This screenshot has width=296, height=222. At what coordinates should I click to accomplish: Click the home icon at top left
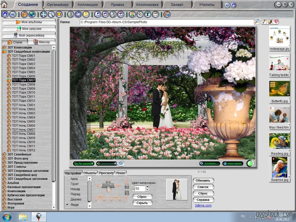(x=4, y=4)
